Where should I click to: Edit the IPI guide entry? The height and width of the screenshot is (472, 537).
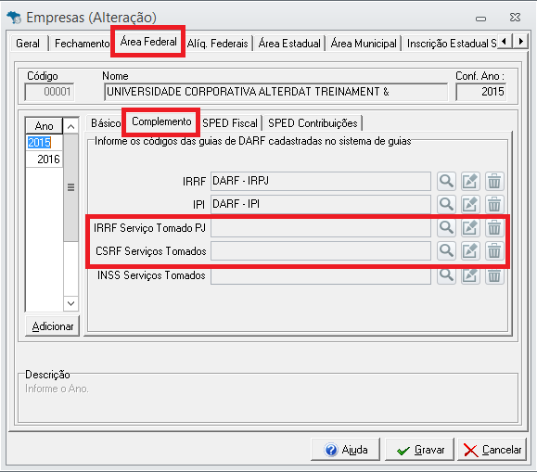tap(470, 204)
